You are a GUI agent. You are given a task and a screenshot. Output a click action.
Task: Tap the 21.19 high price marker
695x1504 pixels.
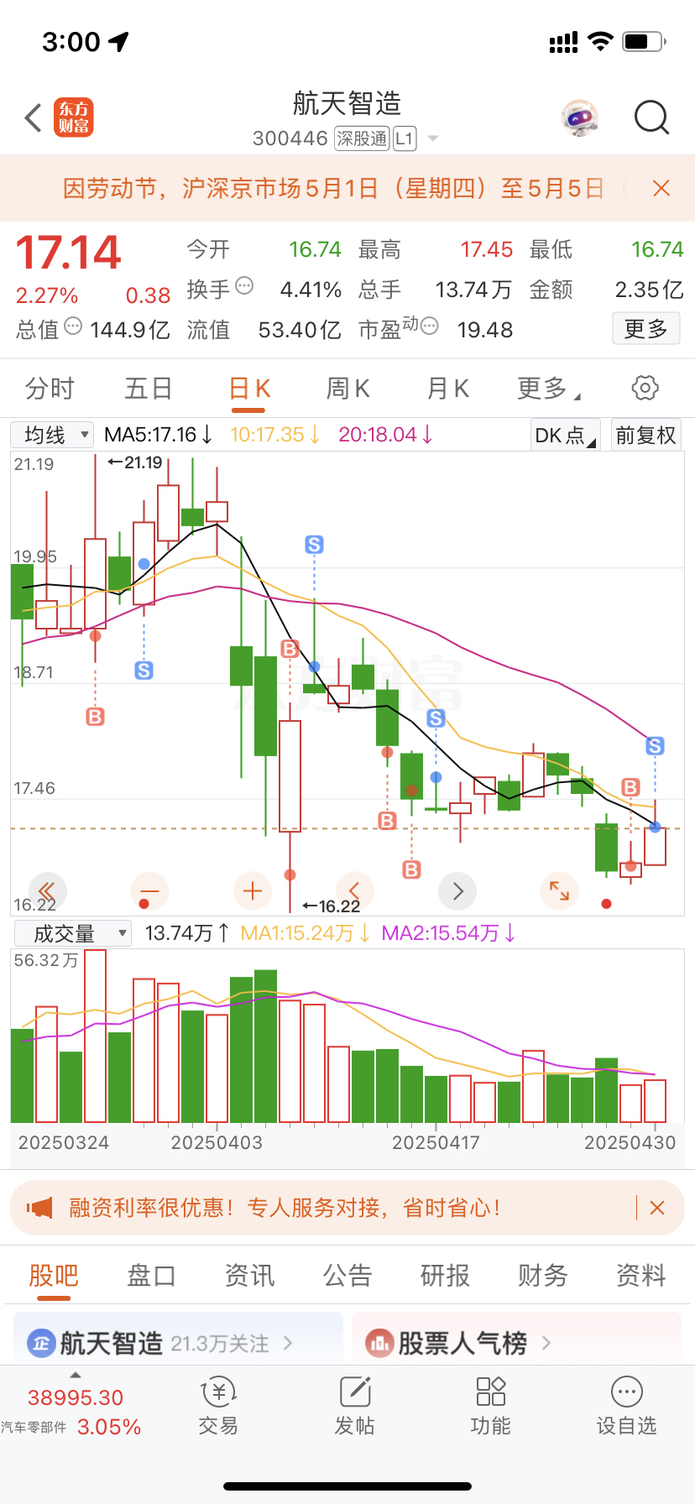(136, 462)
